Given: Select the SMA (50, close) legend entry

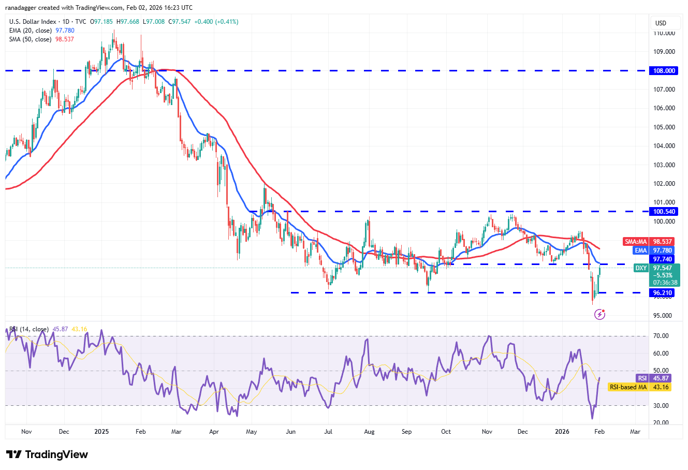Looking at the screenshot, I should pyautogui.click(x=32, y=39).
